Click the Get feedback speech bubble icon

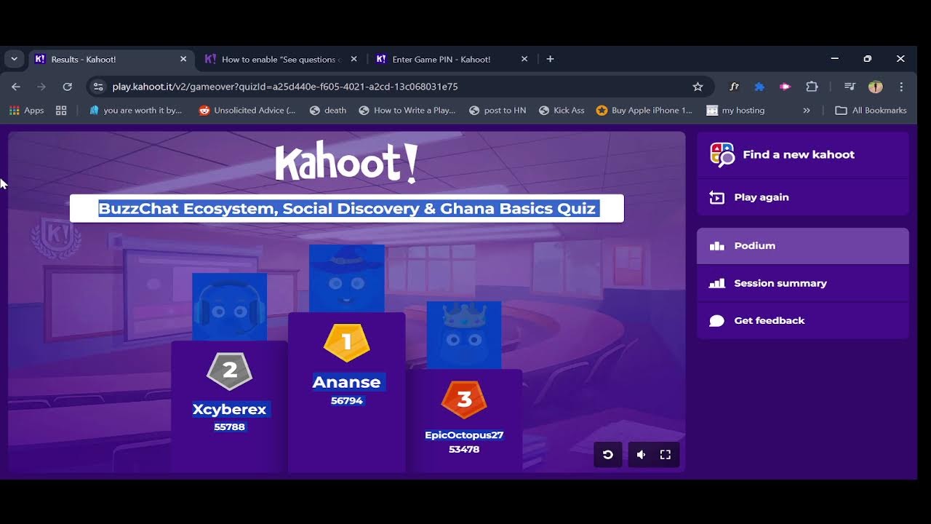click(717, 320)
